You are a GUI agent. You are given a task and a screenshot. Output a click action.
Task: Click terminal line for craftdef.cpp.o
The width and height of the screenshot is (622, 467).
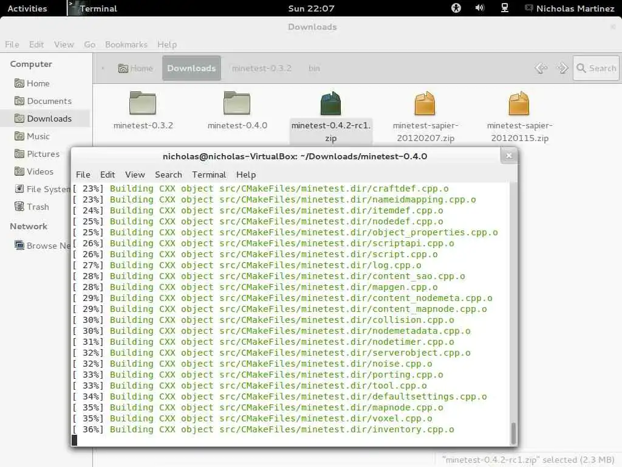tap(261, 189)
